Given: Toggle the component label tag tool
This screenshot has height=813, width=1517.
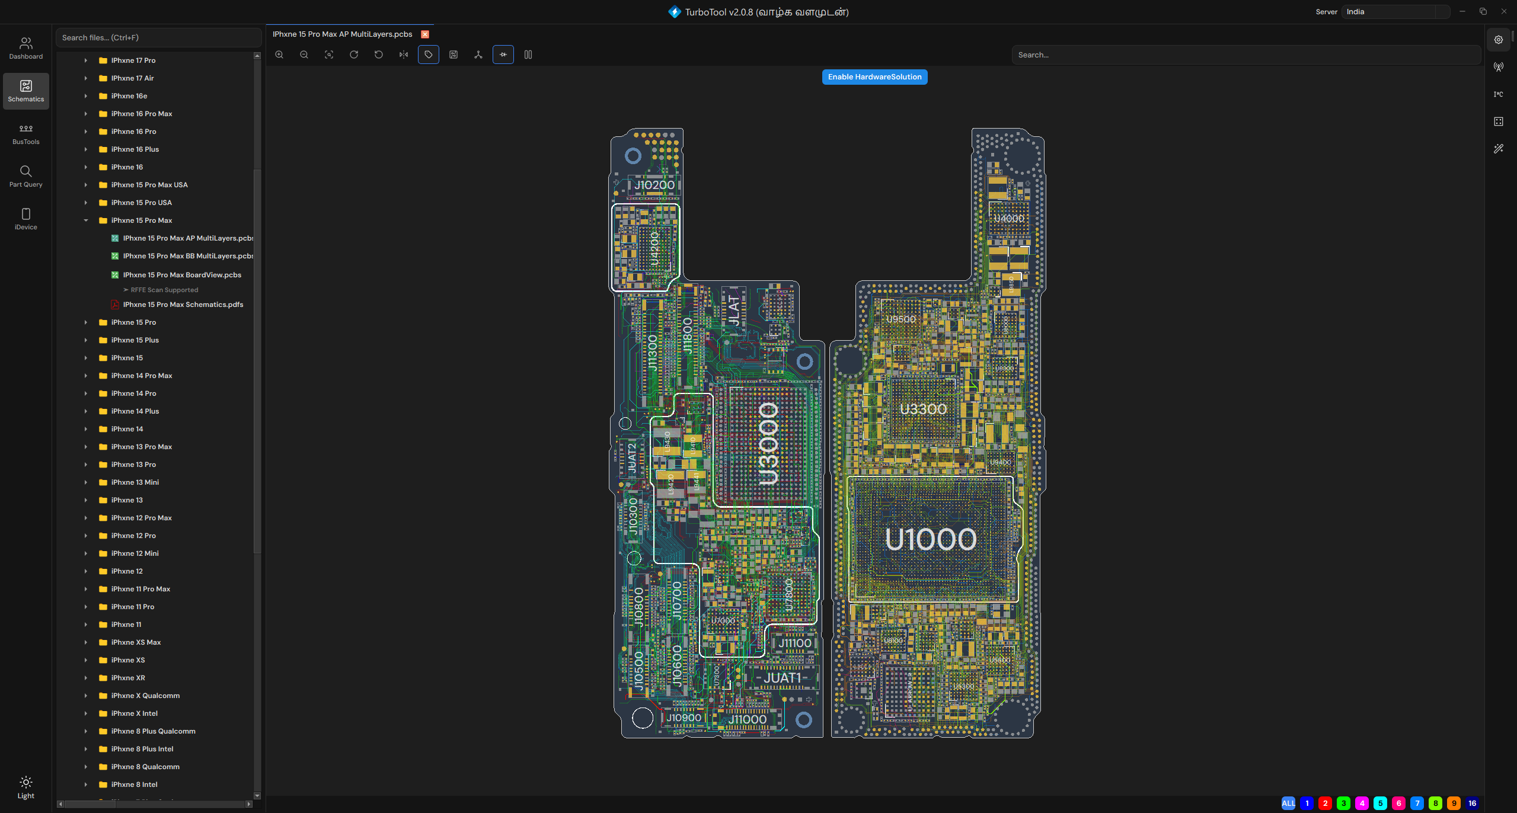Looking at the screenshot, I should coord(429,55).
